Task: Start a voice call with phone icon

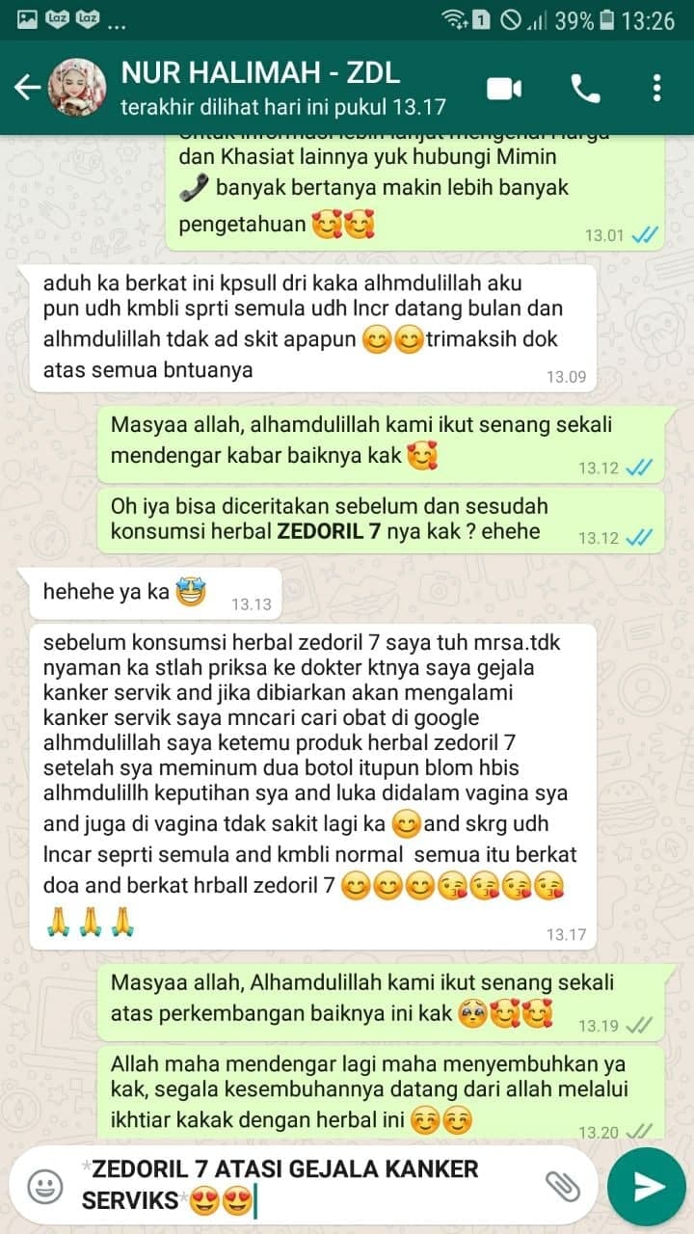Action: 585,89
